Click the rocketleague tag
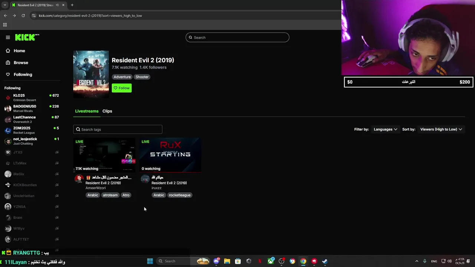The width and height of the screenshot is (475, 267). [x=180, y=195]
